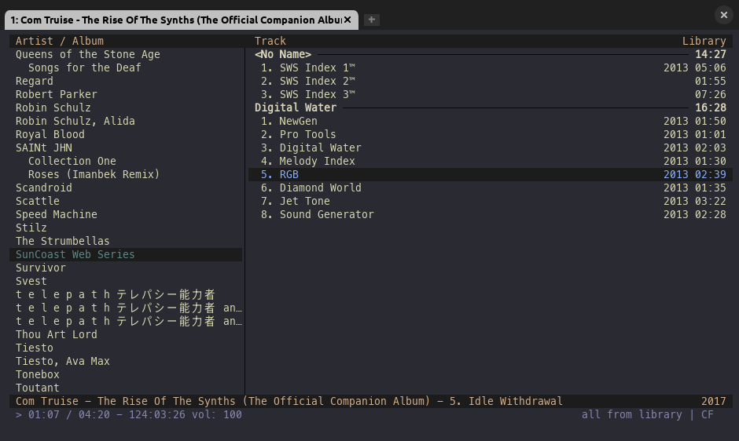Select artist Svest
This screenshot has width=739, height=441.
pyautogui.click(x=31, y=281)
